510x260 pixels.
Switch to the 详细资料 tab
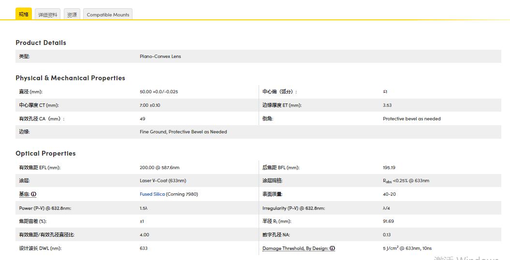coord(48,14)
